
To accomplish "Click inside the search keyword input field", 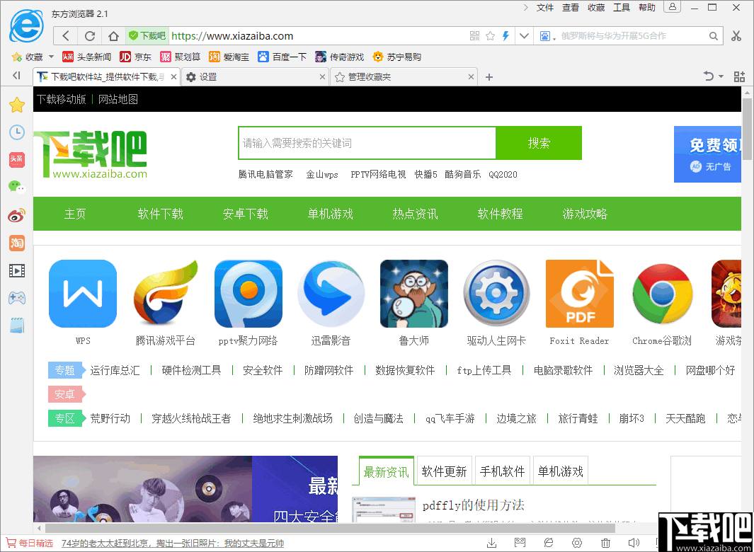I will (x=367, y=142).
